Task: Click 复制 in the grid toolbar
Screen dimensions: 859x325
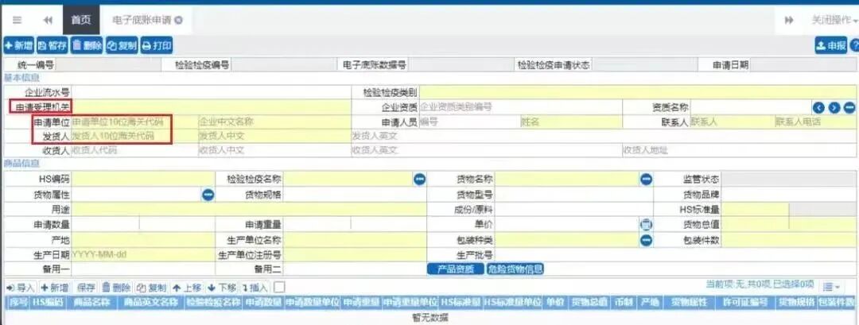Action: click(x=151, y=288)
